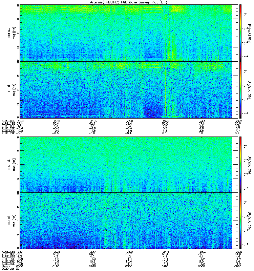Screen dimensions: 254x271
Task: Click the X_RE_GSE row label below the THB panels
Action: point(8,121)
